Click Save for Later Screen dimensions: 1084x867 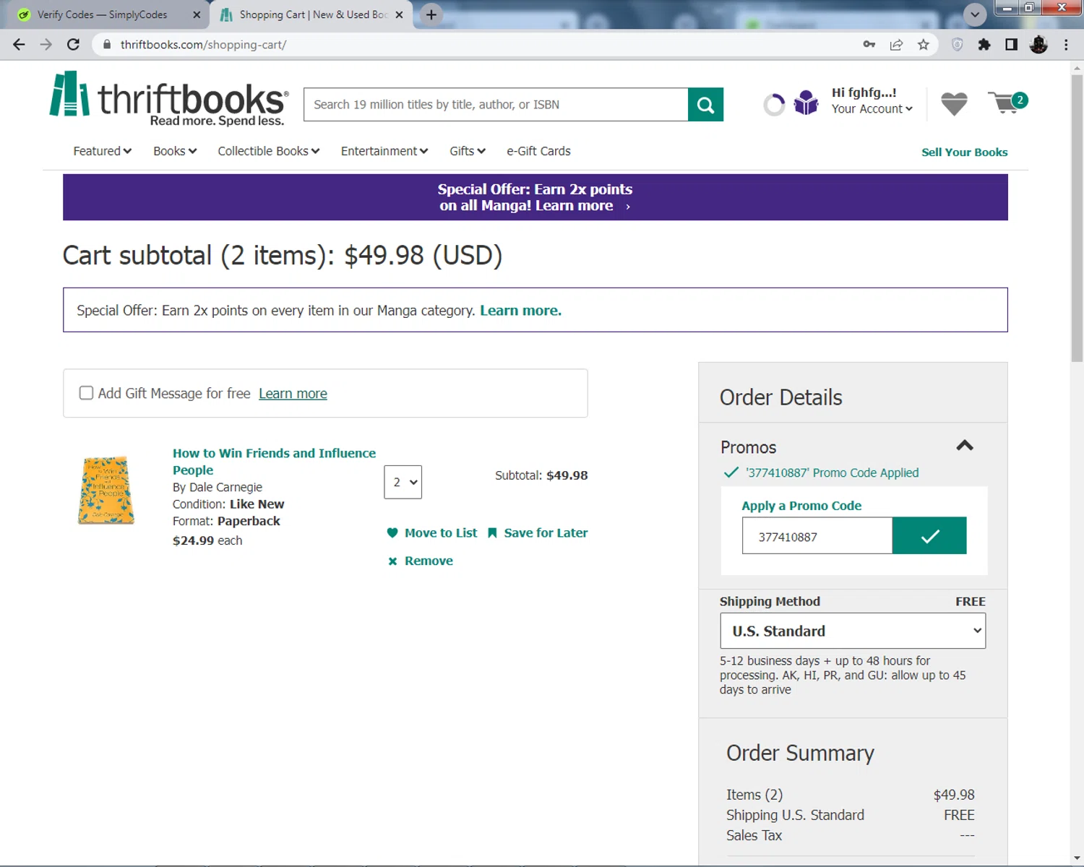click(x=538, y=532)
